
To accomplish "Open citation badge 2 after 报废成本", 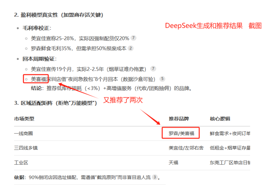I will (x=130, y=48).
